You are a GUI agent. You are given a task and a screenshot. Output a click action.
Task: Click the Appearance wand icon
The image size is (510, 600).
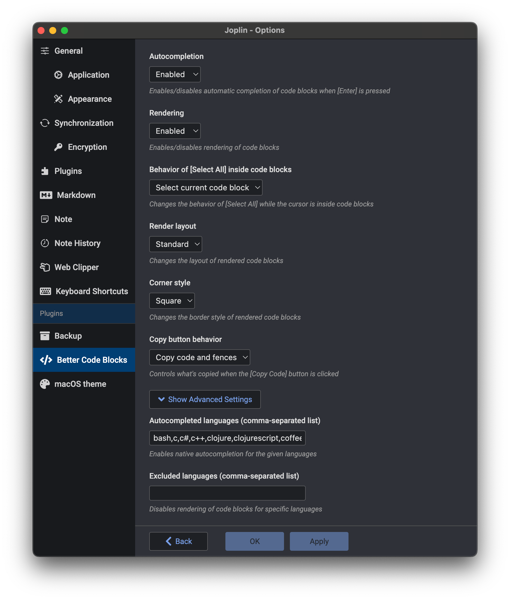click(x=58, y=99)
